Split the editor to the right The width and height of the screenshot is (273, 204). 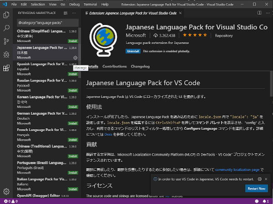point(259,13)
